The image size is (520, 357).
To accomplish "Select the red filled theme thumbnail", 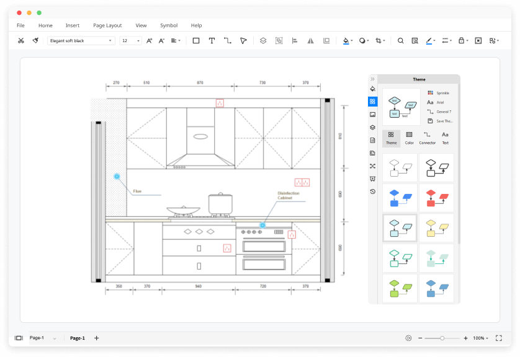I will point(436,198).
